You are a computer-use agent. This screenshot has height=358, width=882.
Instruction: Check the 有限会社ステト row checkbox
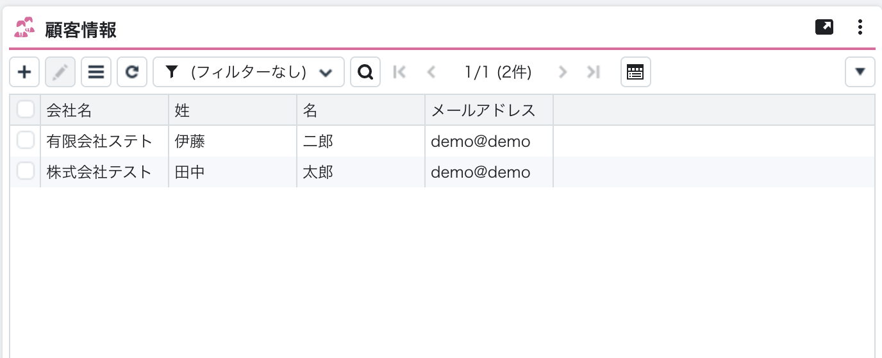[x=26, y=141]
